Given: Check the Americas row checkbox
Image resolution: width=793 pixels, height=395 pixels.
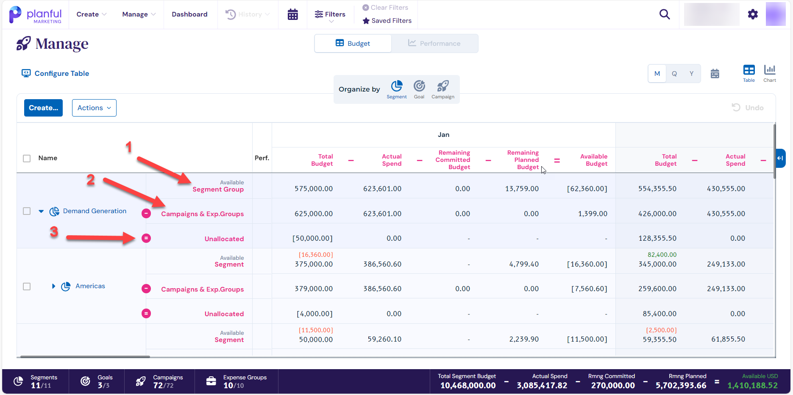Looking at the screenshot, I should pos(27,287).
